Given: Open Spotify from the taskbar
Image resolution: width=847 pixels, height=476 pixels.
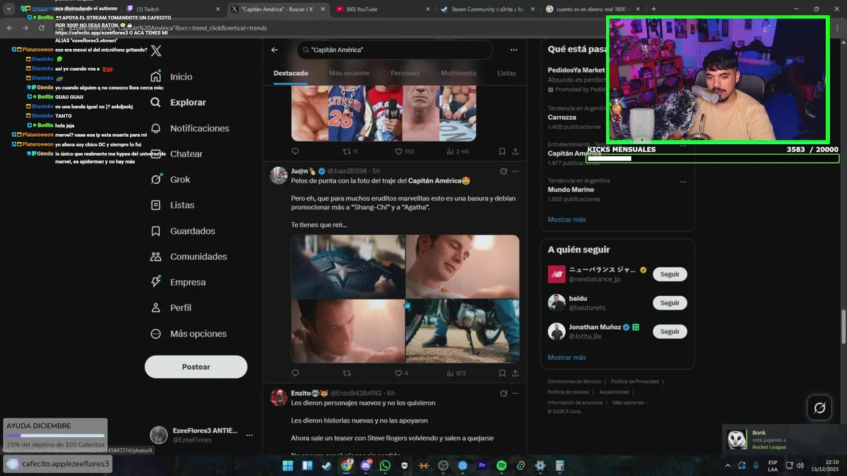Looking at the screenshot, I should click(502, 465).
